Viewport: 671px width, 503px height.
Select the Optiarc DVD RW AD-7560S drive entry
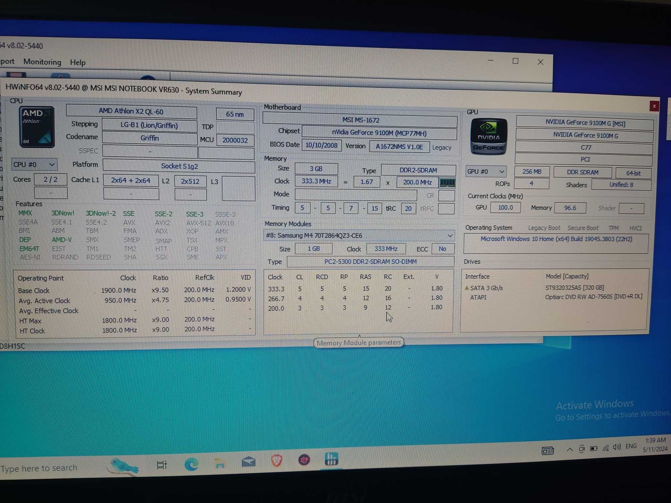[x=593, y=297]
